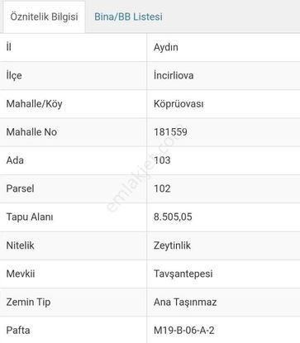Click the Zemin Tip label

click(x=28, y=303)
